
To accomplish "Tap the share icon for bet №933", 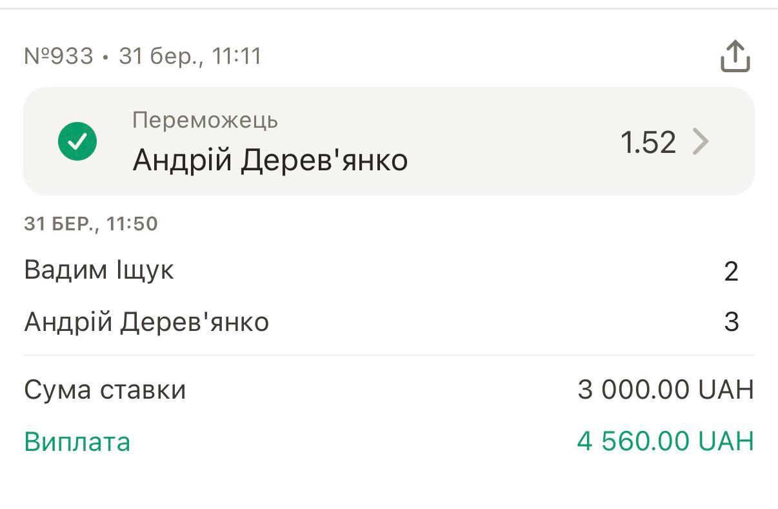I will tap(735, 56).
